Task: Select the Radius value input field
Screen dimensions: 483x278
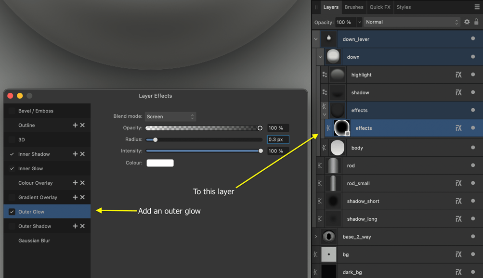Action: pos(278,139)
